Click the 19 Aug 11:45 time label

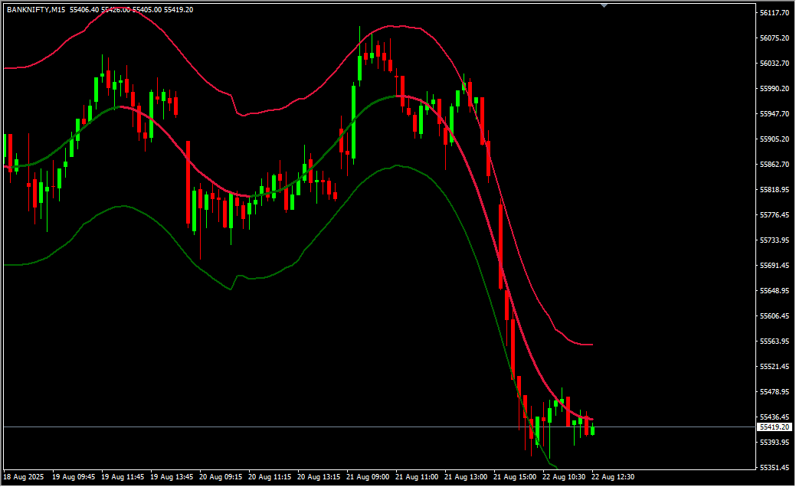point(123,477)
